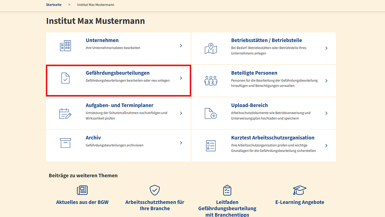Select Institut Max Mustermann breadcrumb text
The image size is (385, 217).
coord(96,5)
